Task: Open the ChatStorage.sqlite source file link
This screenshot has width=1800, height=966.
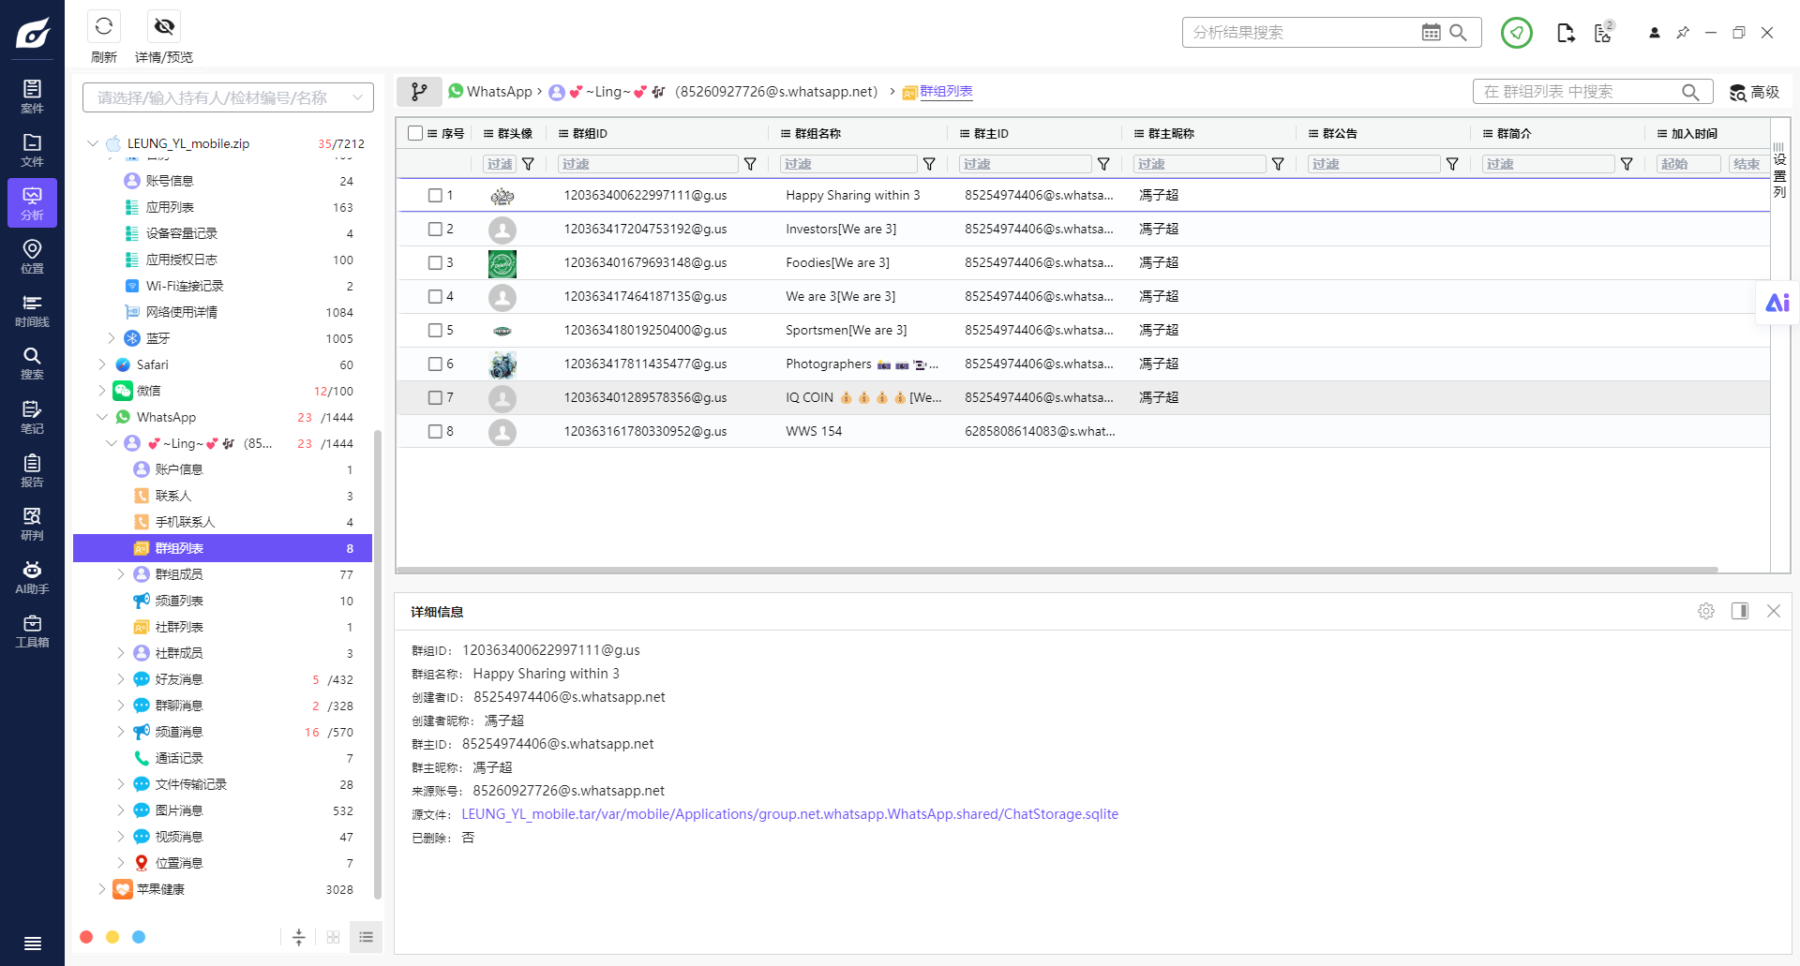Action: pyautogui.click(x=789, y=814)
